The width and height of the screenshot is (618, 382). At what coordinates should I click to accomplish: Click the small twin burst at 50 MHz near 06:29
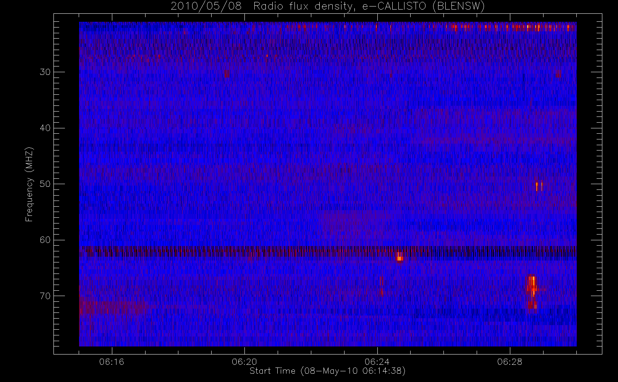click(x=539, y=186)
